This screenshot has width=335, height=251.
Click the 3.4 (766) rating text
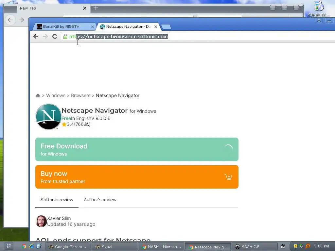coord(79,124)
